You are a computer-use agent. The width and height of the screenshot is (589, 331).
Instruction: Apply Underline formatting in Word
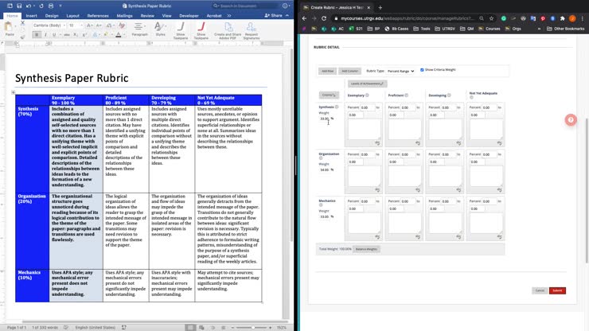[x=54, y=35]
